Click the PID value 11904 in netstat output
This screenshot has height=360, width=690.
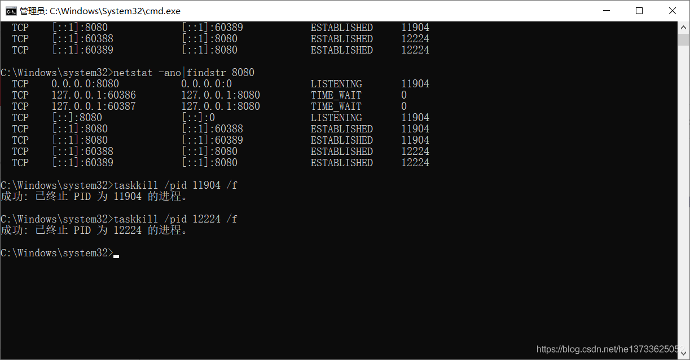pyautogui.click(x=415, y=83)
